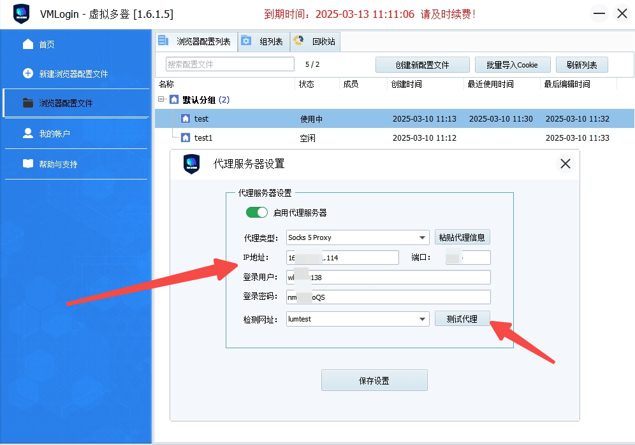Click the home icon in the sidebar
The image size is (635, 445).
coord(28,44)
